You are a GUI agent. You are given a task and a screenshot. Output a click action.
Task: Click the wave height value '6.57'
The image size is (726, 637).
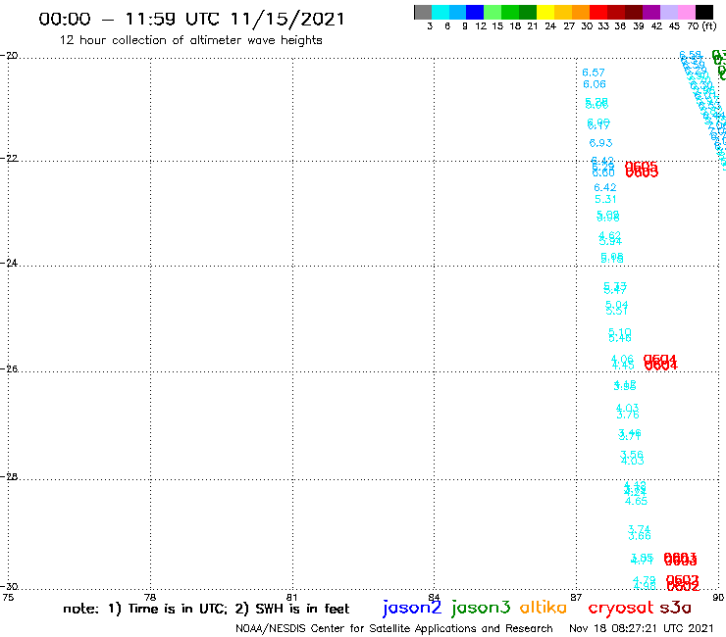(x=594, y=73)
